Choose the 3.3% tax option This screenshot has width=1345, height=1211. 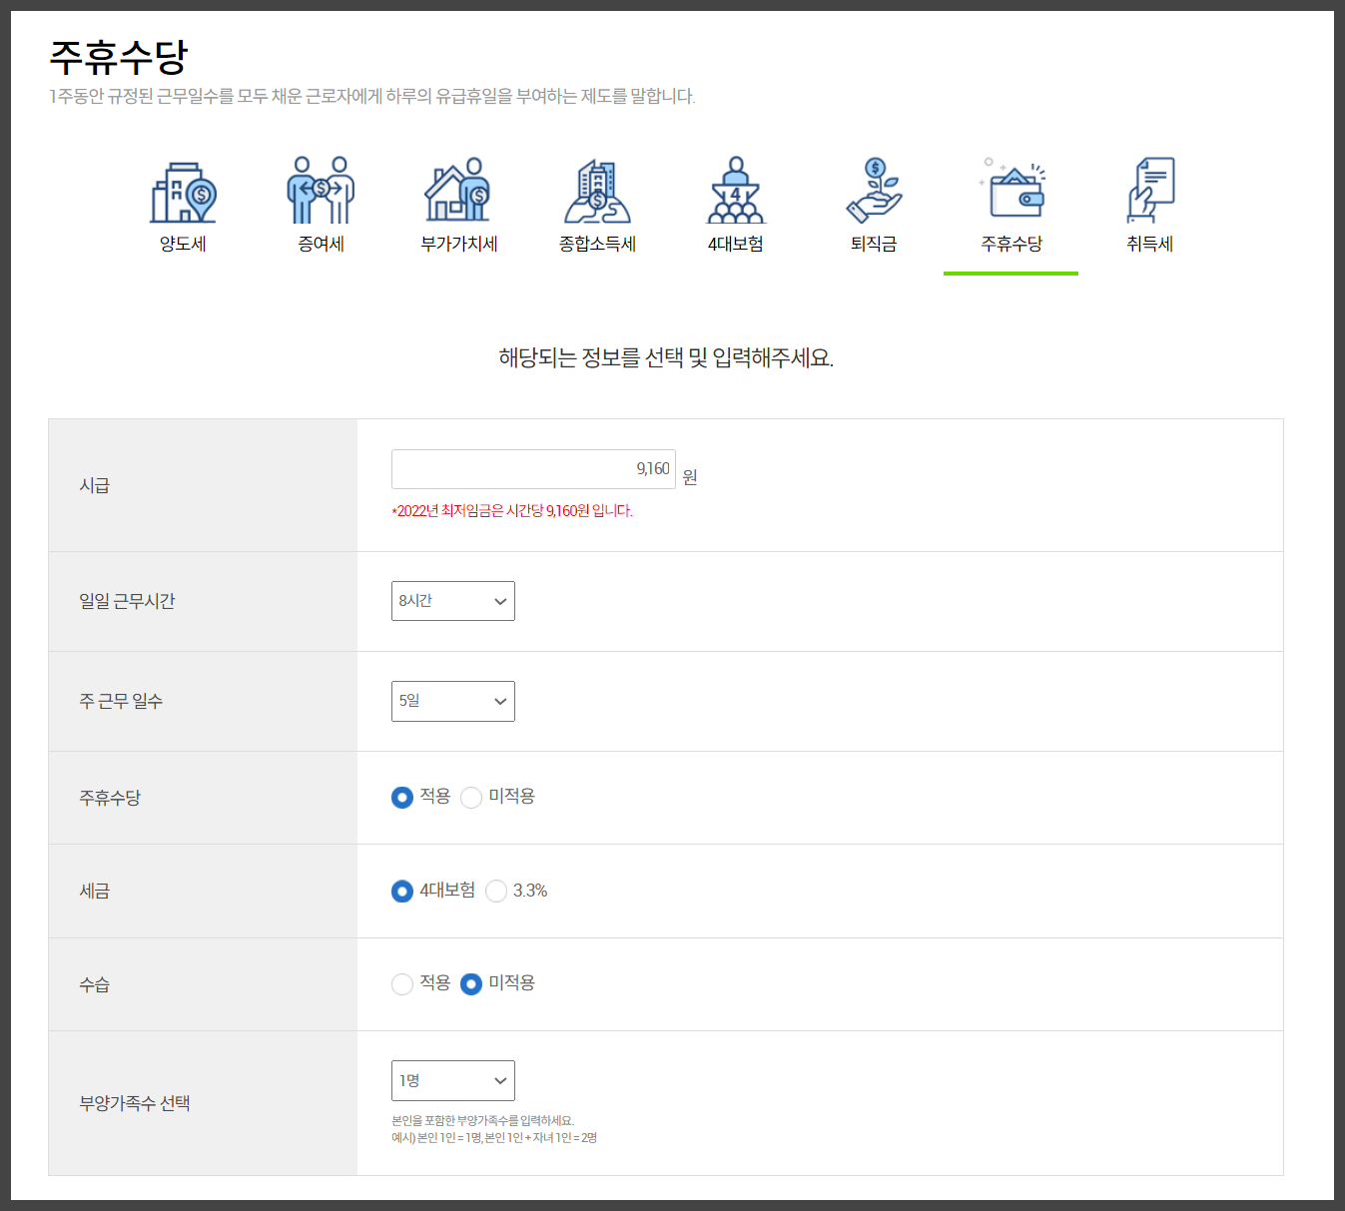point(496,892)
